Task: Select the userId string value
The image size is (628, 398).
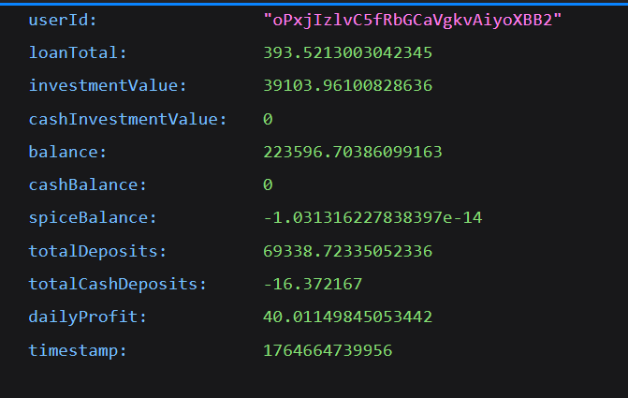Action: 412,20
